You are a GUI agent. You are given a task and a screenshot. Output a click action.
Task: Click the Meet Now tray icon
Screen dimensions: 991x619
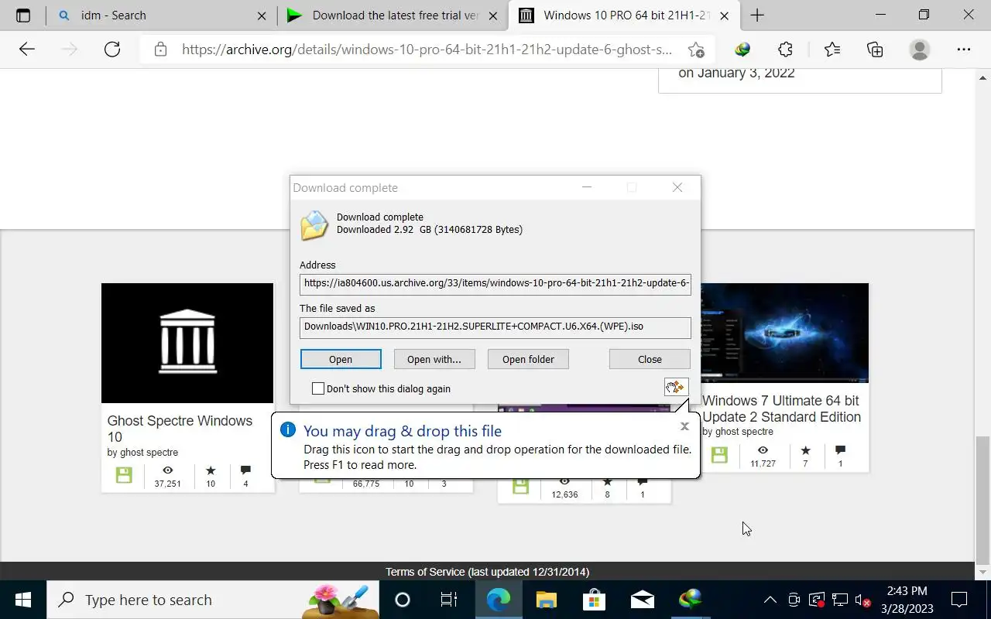794,600
